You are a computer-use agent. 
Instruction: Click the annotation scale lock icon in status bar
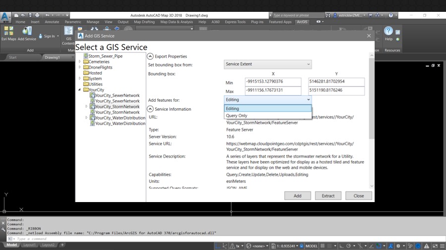(x=301, y=246)
